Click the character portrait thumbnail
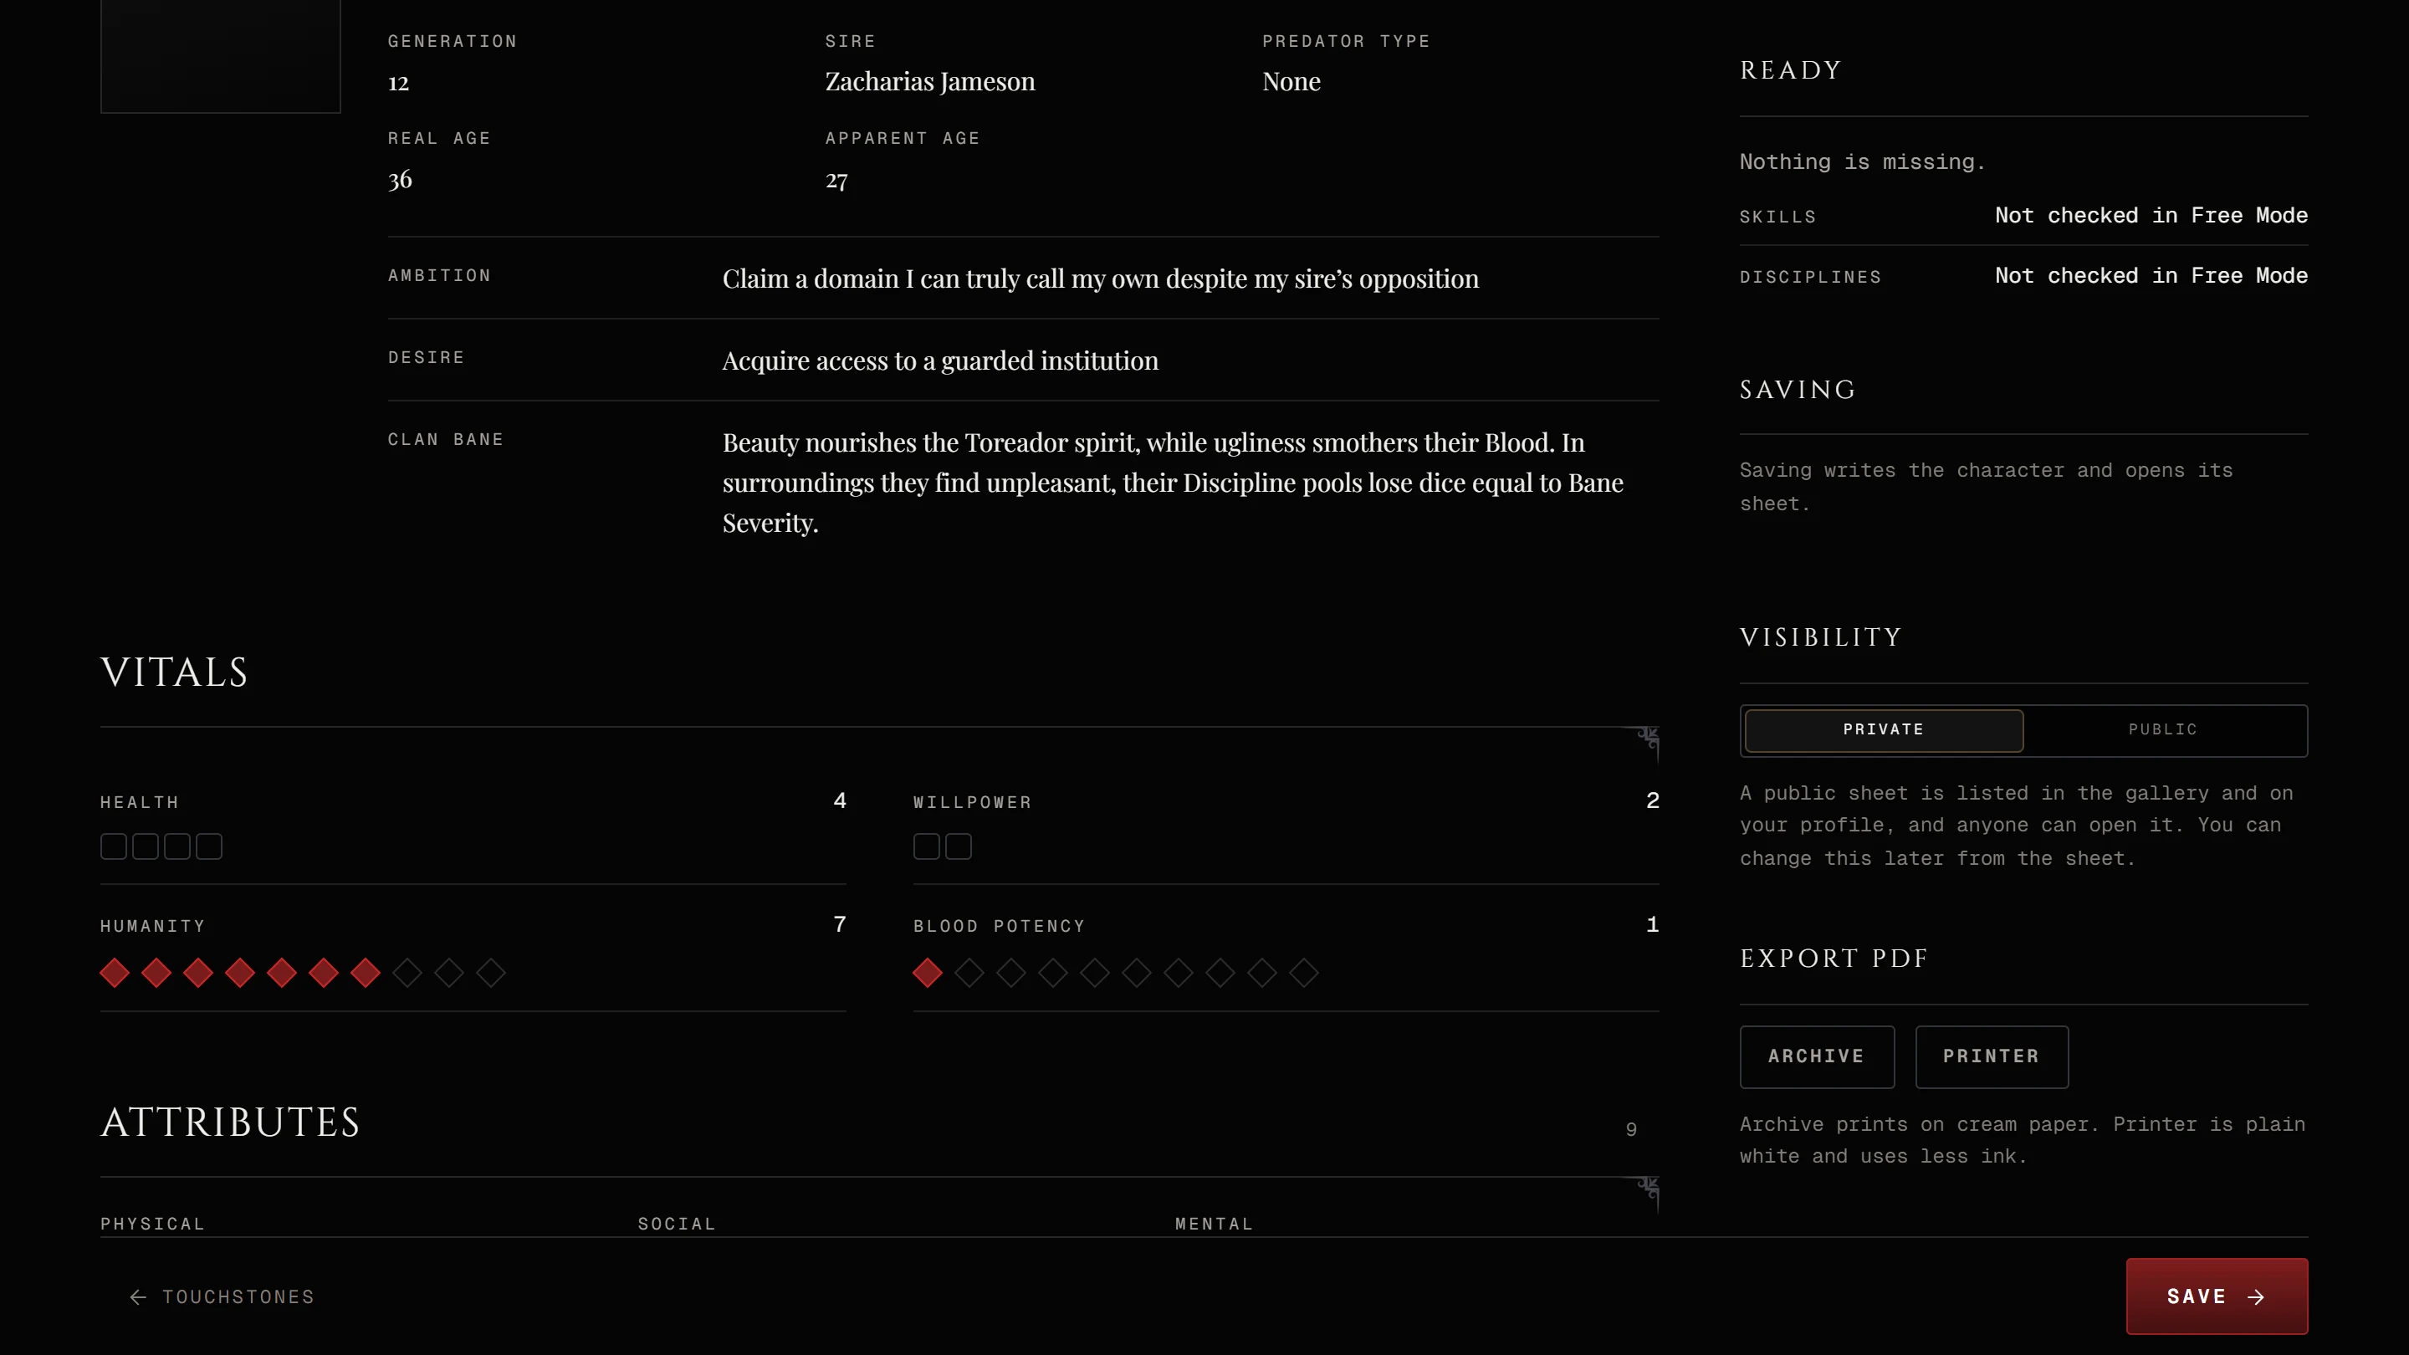2409x1355 pixels. point(221,56)
